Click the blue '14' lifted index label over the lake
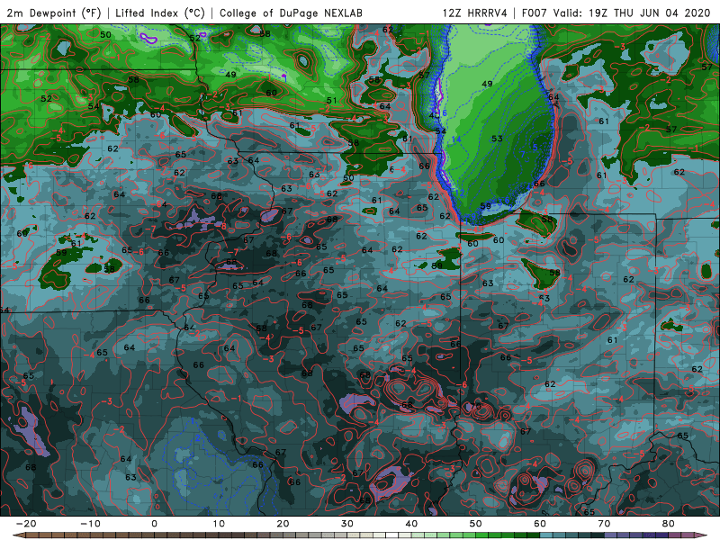This screenshot has width=720, height=540. pyautogui.click(x=456, y=139)
